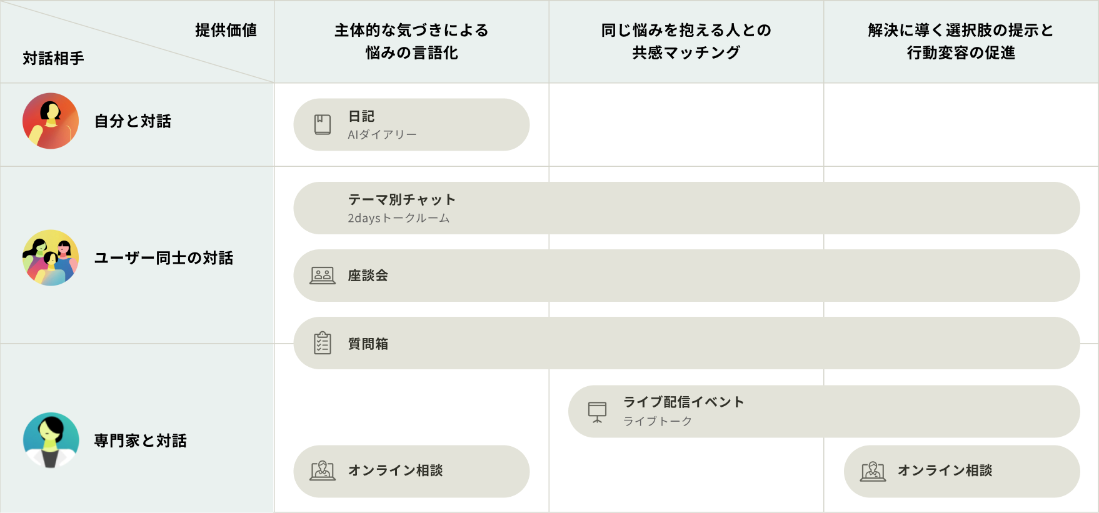Image resolution: width=1099 pixels, height=513 pixels.
Task: Click the 2daysトークルーム subtitle
Action: pyautogui.click(x=399, y=218)
